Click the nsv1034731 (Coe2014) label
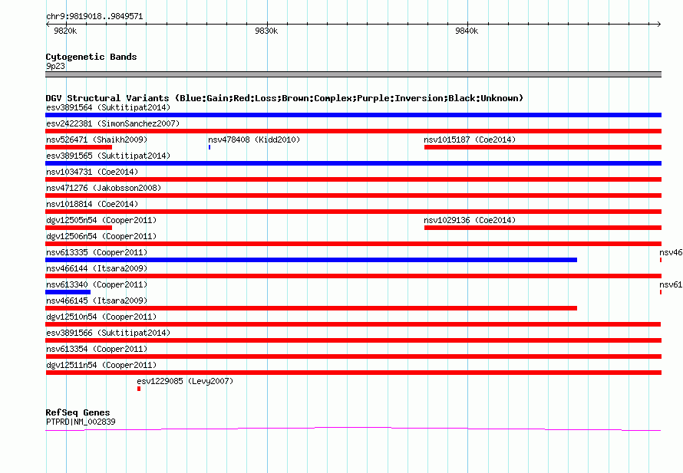683x473 pixels. coord(92,172)
